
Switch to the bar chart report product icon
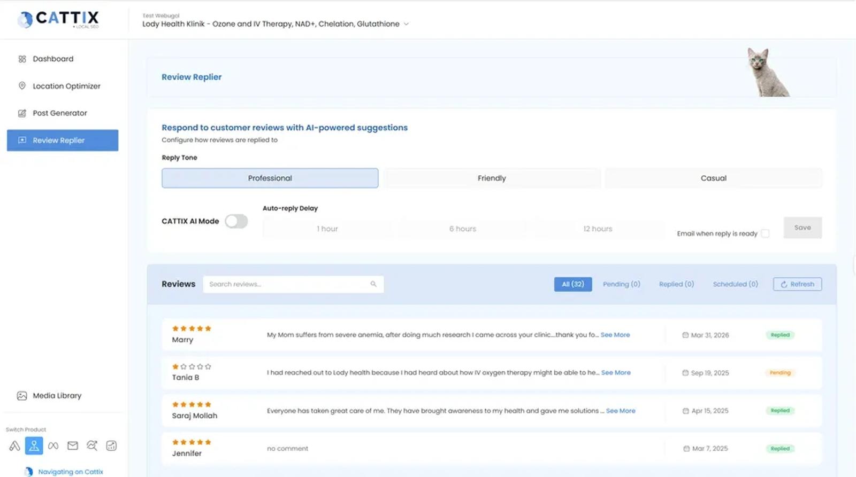(111, 445)
